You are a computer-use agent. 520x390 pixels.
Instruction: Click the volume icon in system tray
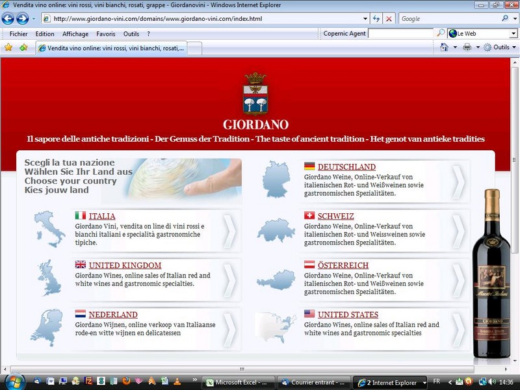492,382
